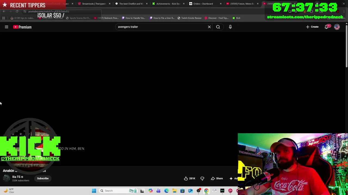Launch Copilot from the taskbar
The width and height of the screenshot is (348, 195).
click(150, 191)
